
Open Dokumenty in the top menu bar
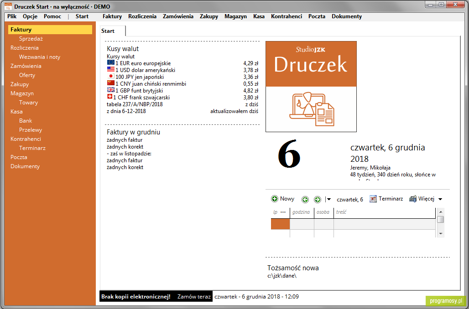347,16
